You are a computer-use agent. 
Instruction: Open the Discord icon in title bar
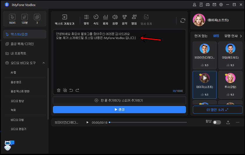[x=208, y=5]
